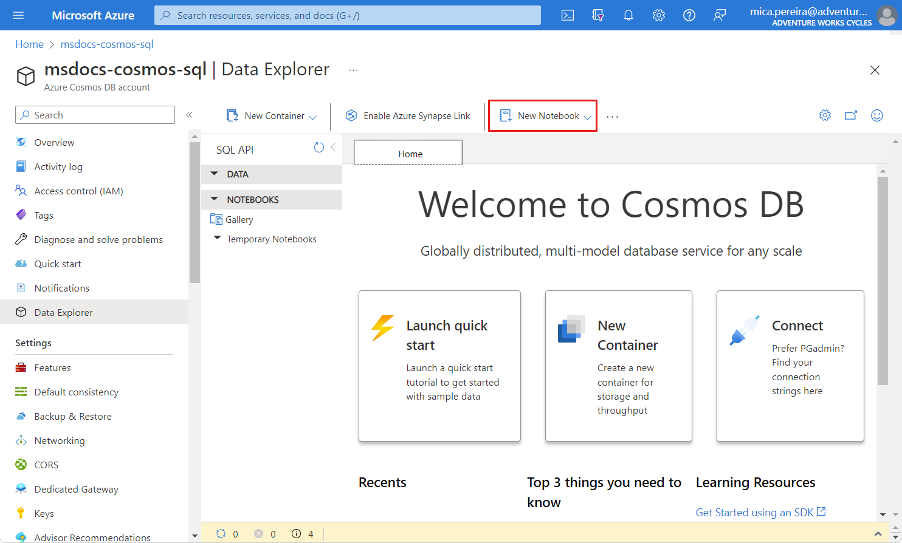Viewport: 902px width, 543px height.
Task: Click the welcome page scrollbar thumb
Action: 883,281
